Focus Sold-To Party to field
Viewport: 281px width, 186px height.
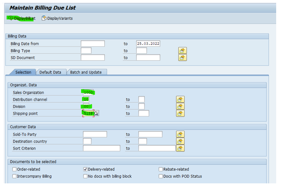150,134
